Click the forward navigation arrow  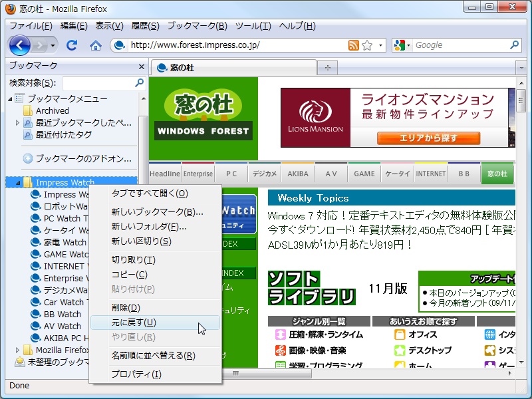pos(40,47)
